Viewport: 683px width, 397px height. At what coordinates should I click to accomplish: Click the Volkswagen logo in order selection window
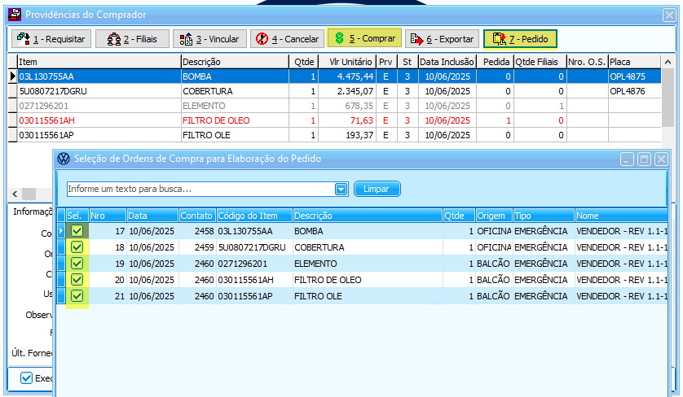pyautogui.click(x=64, y=159)
